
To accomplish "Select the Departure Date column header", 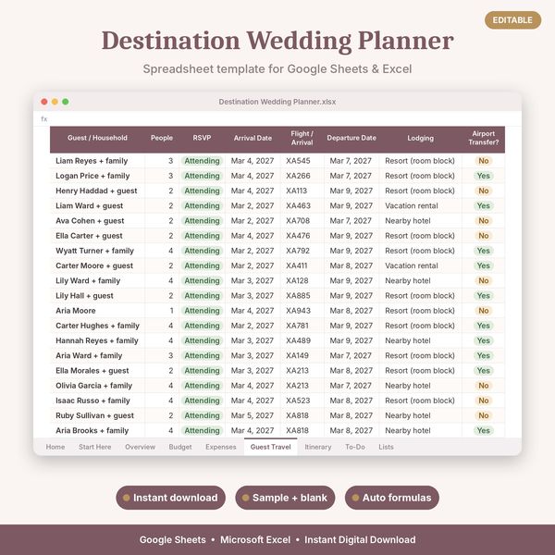I will (x=351, y=138).
